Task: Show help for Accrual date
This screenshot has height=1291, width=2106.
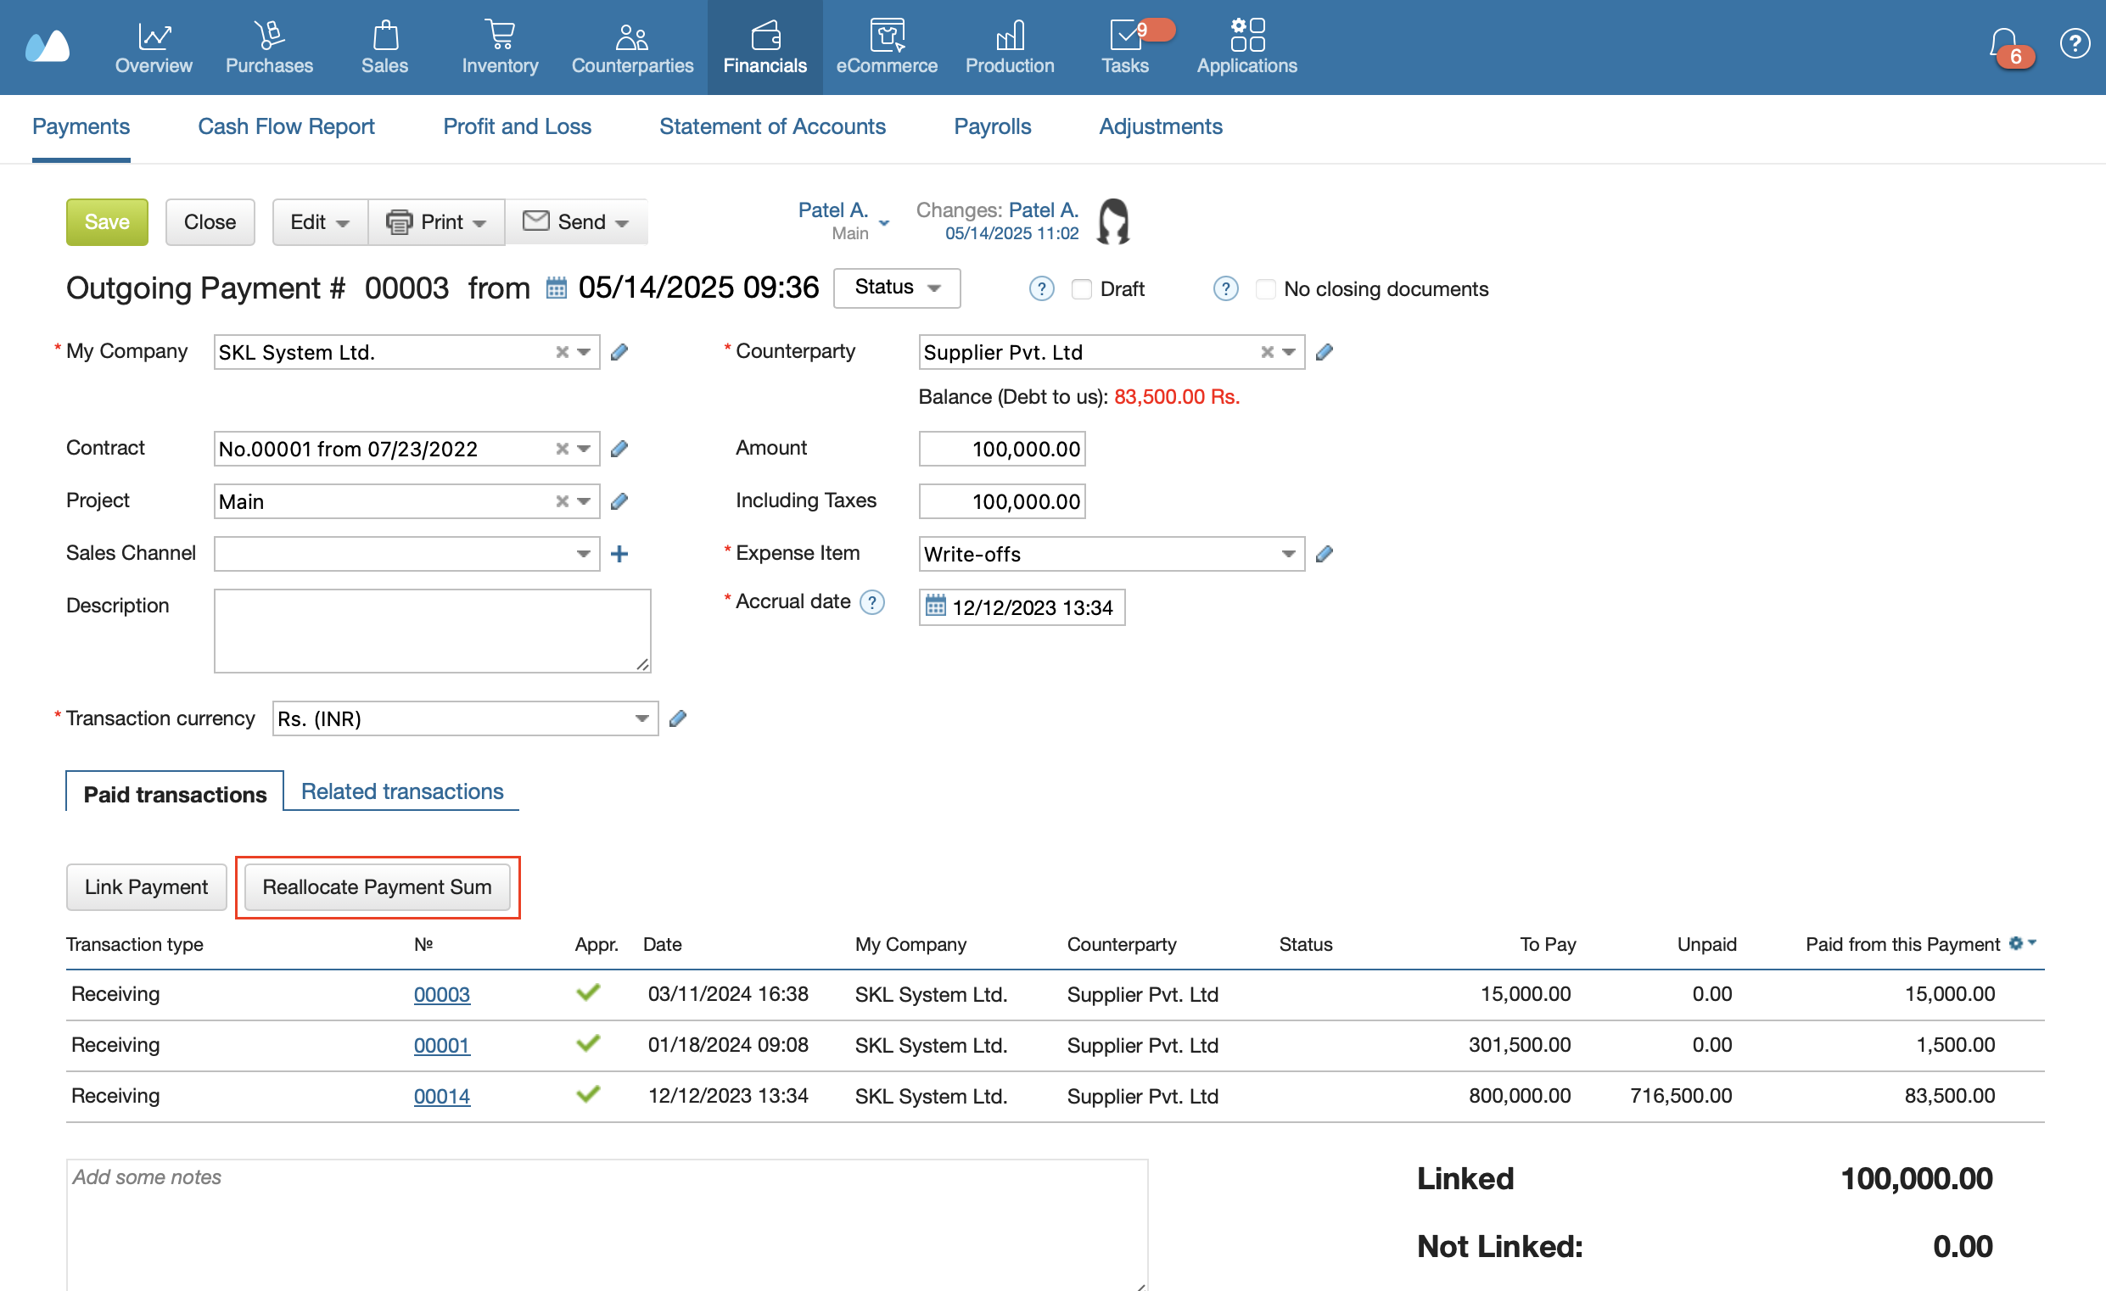Action: coord(871,602)
